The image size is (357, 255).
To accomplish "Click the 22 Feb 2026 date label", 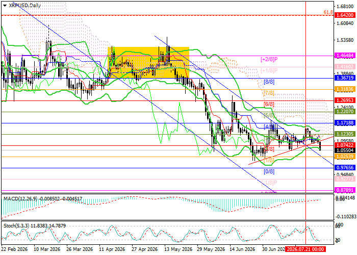I will pyautogui.click(x=14, y=249).
